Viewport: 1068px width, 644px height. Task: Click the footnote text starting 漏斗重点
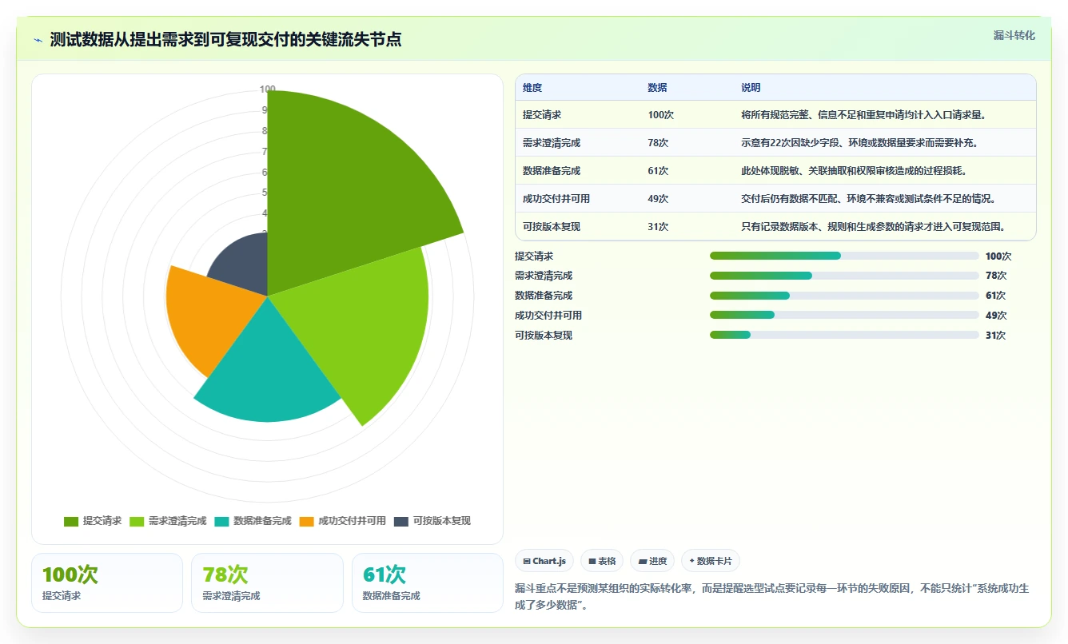[772, 596]
